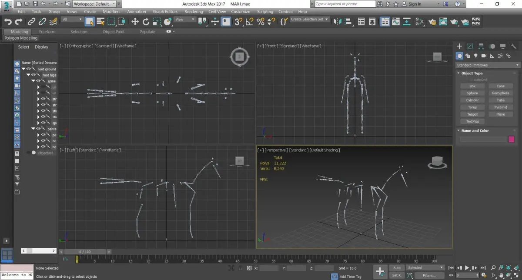This screenshot has height=280, width=522.
Task: Toggle the ribbon display button
Action: [385, 21]
